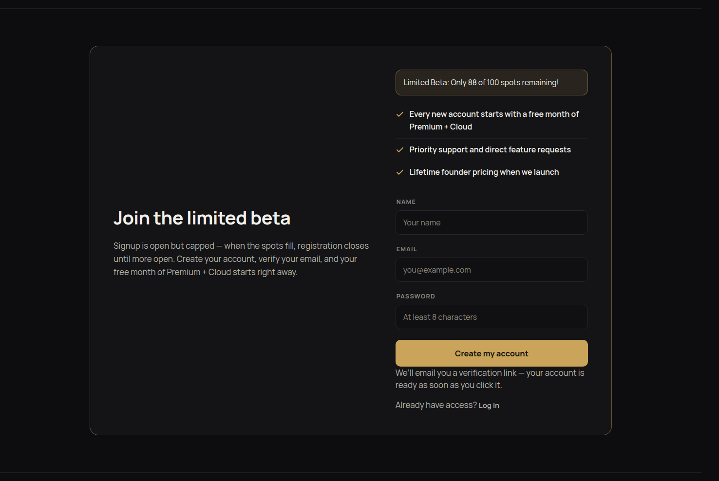The width and height of the screenshot is (719, 481).
Task: Open the Log in link
Action: click(x=489, y=406)
